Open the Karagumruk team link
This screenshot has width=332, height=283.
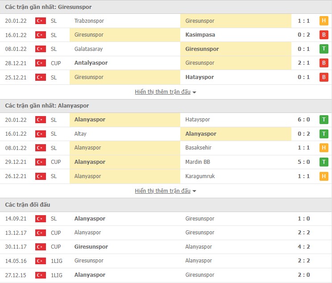click(200, 176)
